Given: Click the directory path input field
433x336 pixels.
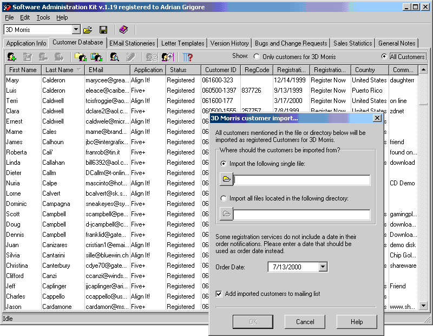Looking at the screenshot, I should point(301,215).
